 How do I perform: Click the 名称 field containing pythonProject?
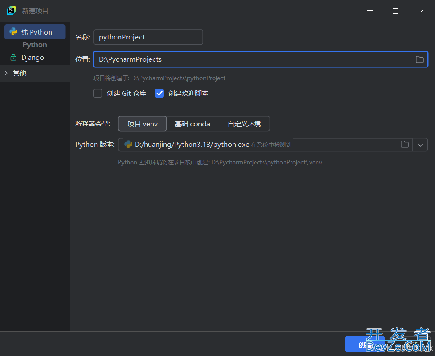click(x=148, y=37)
